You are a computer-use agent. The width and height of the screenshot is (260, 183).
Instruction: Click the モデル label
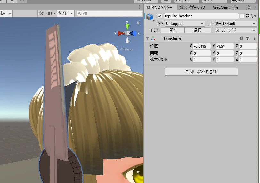[x=155, y=30]
